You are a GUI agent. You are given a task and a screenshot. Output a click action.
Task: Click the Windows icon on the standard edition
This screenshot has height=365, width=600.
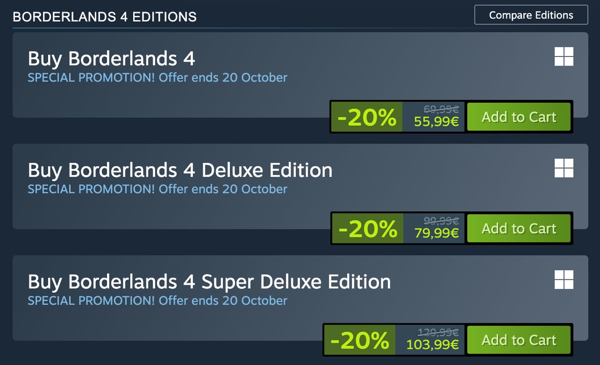[564, 57]
